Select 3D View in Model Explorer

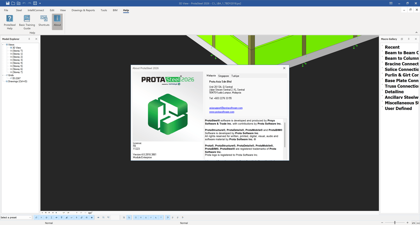point(17,48)
